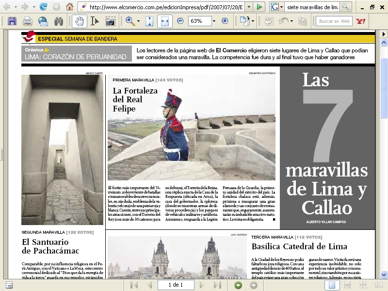Open the Google search engine dropdown

(282, 7)
